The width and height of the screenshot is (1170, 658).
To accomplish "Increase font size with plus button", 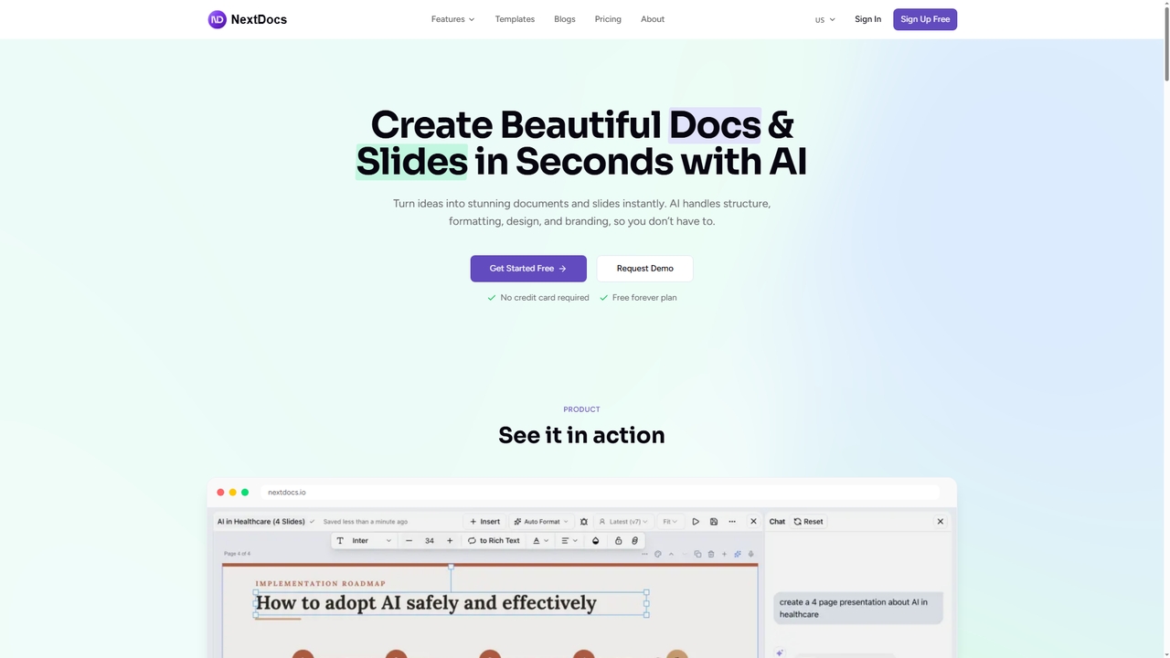I will click(450, 541).
